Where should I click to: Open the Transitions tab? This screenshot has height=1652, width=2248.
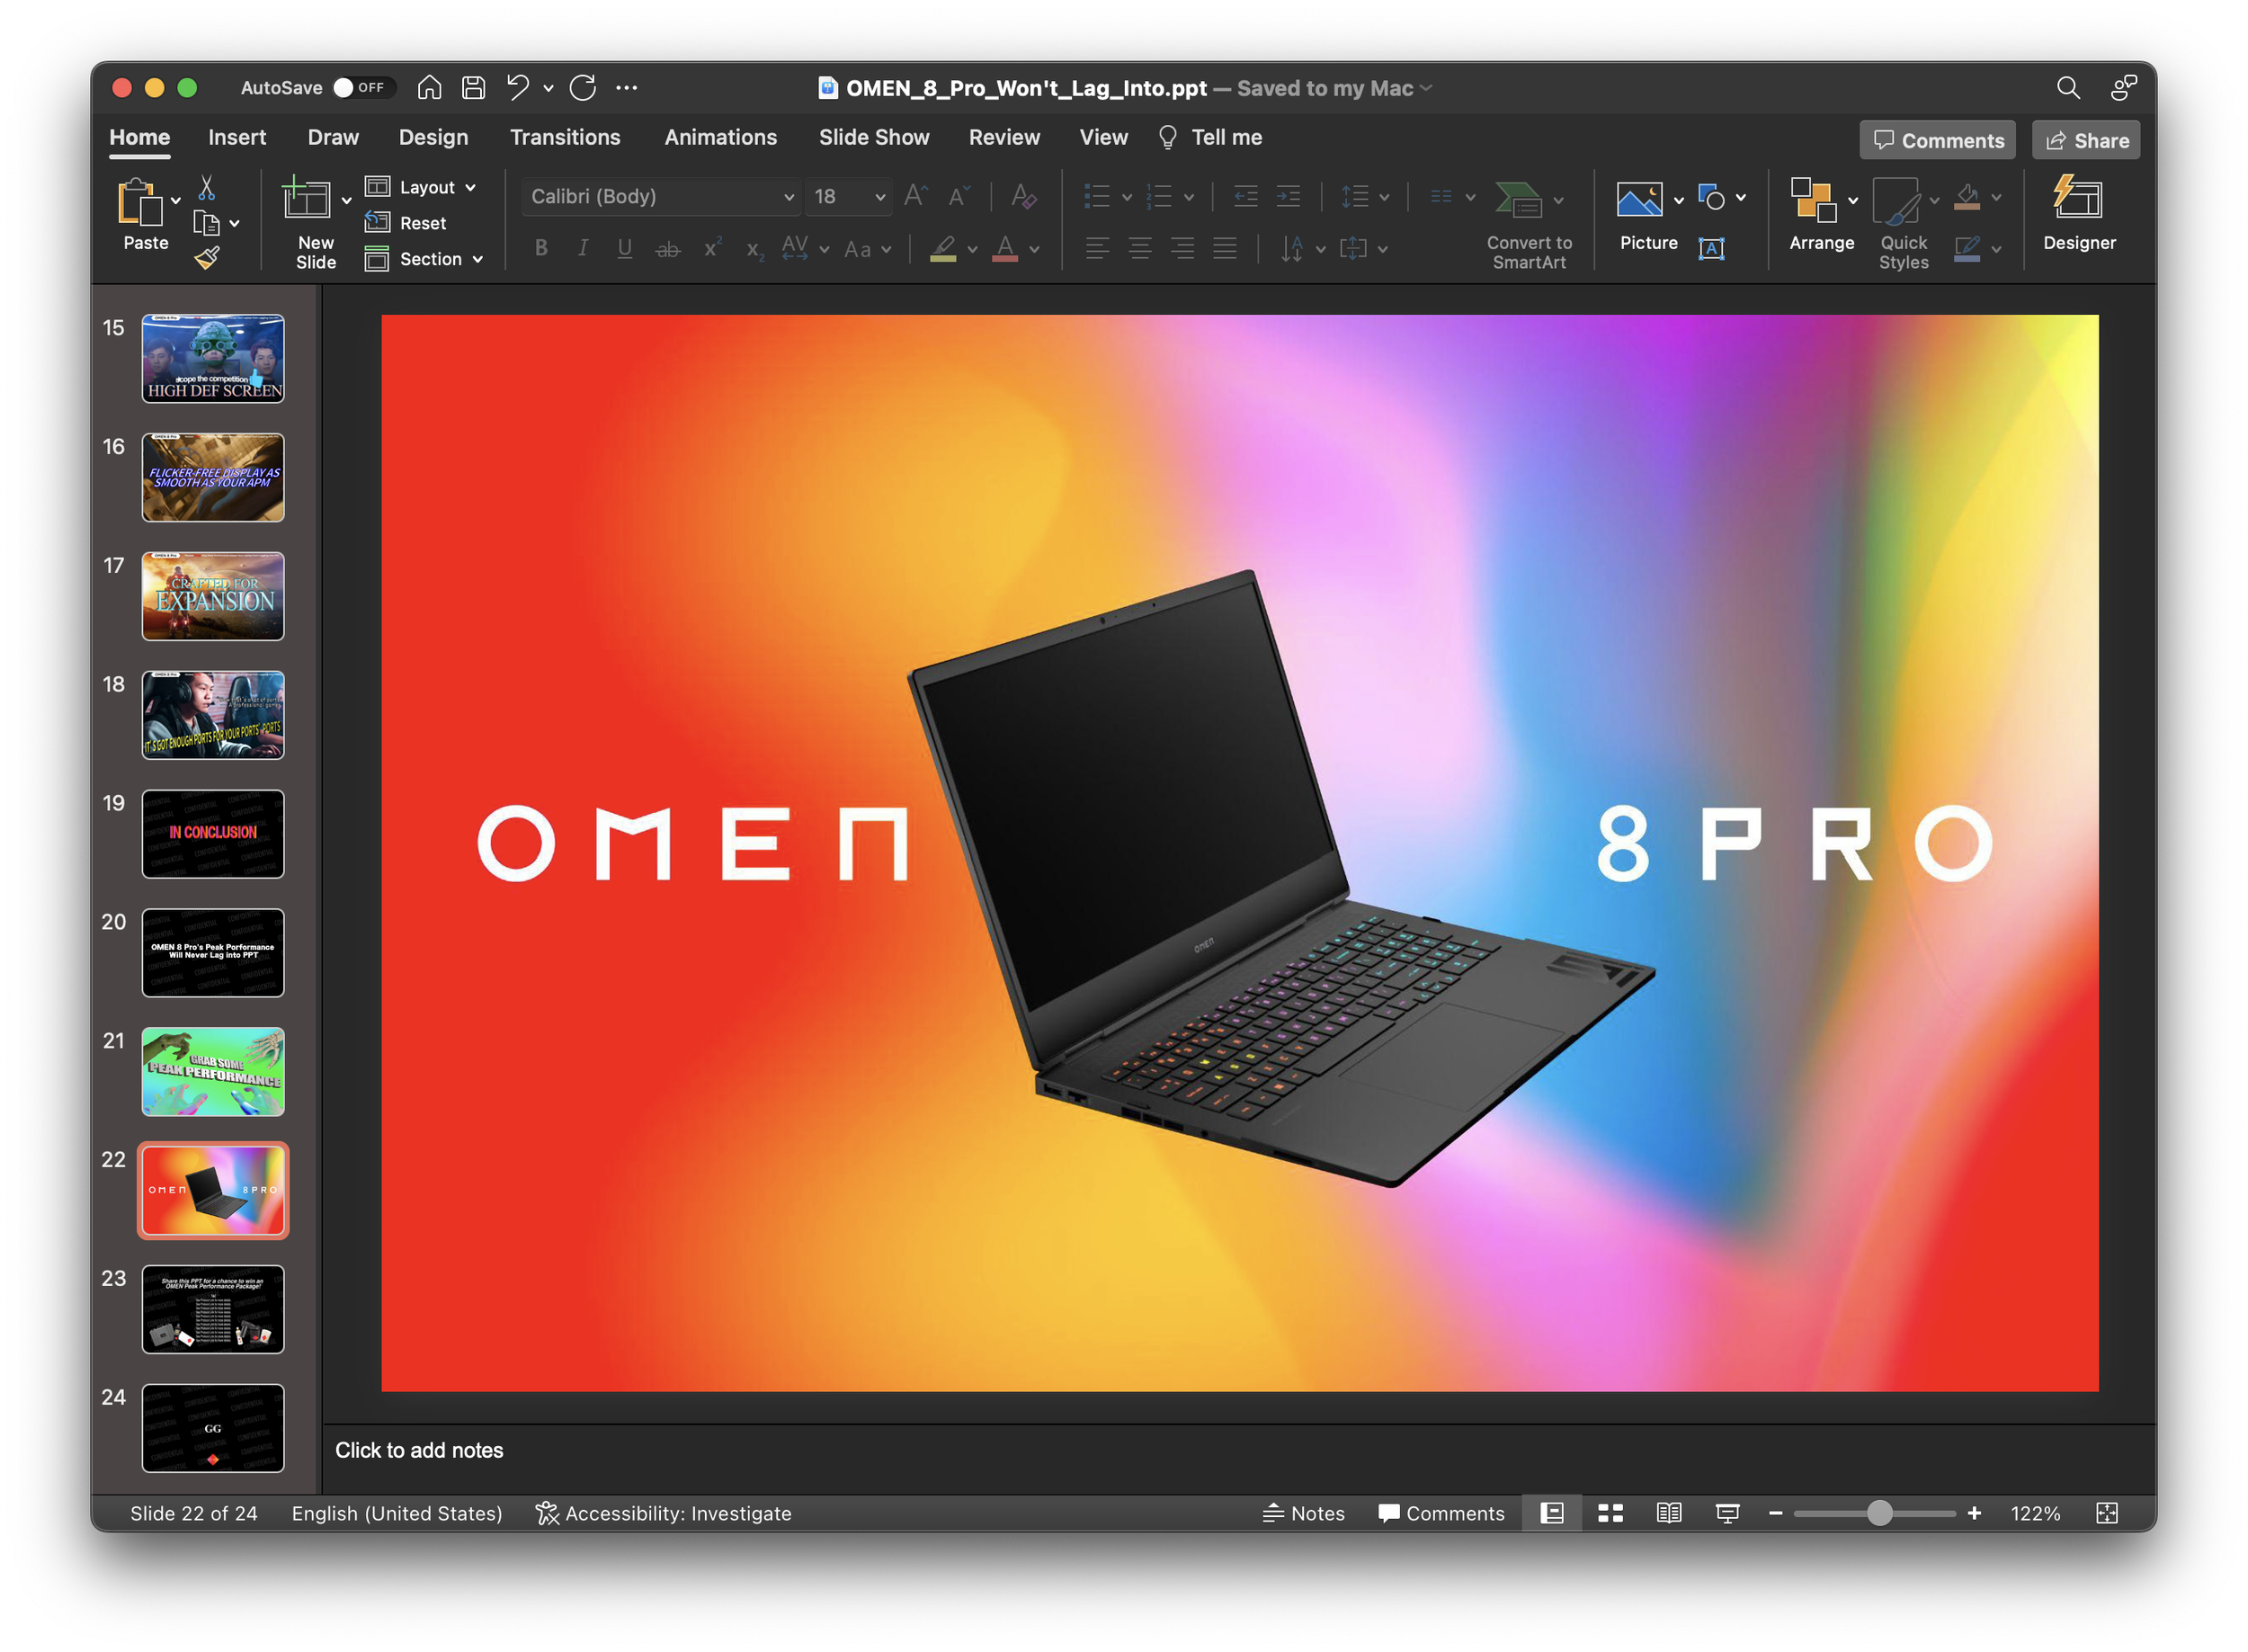[x=565, y=137]
